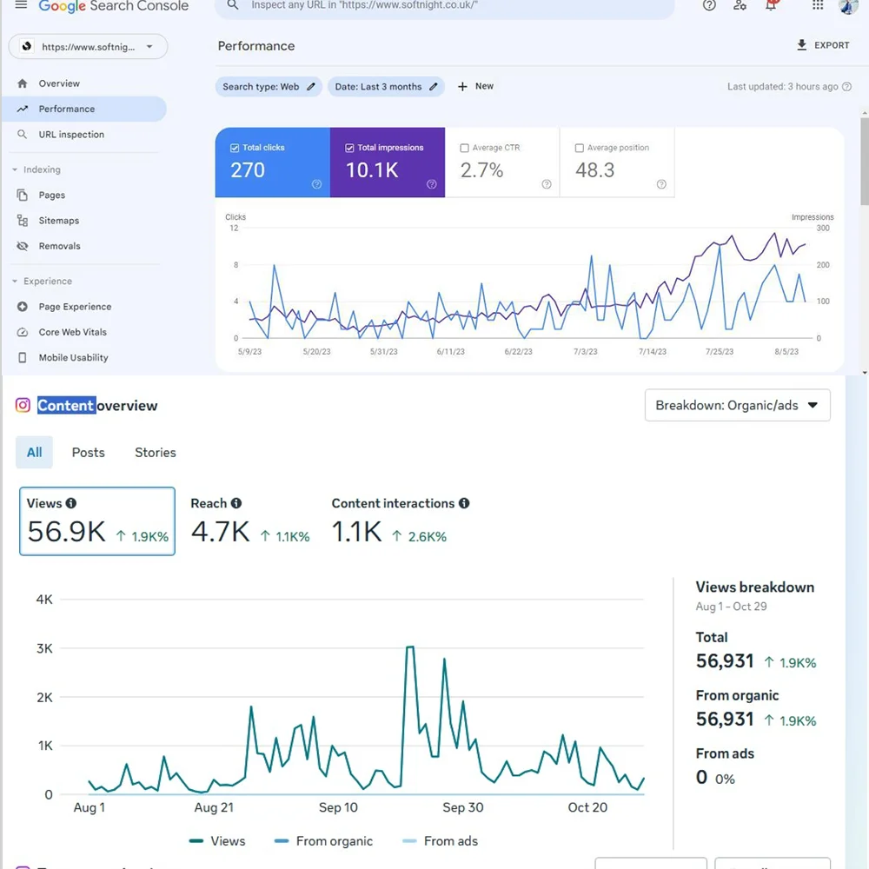Add a New filter
This screenshot has height=869, width=869.
[x=475, y=87]
